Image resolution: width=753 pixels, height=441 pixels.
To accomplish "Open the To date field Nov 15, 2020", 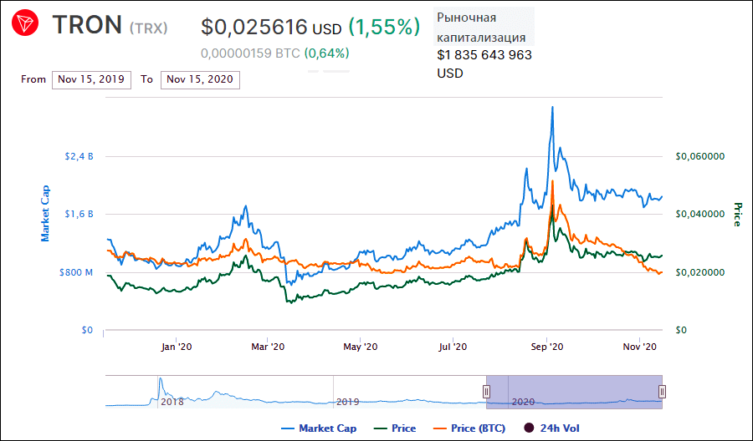I will pyautogui.click(x=201, y=79).
